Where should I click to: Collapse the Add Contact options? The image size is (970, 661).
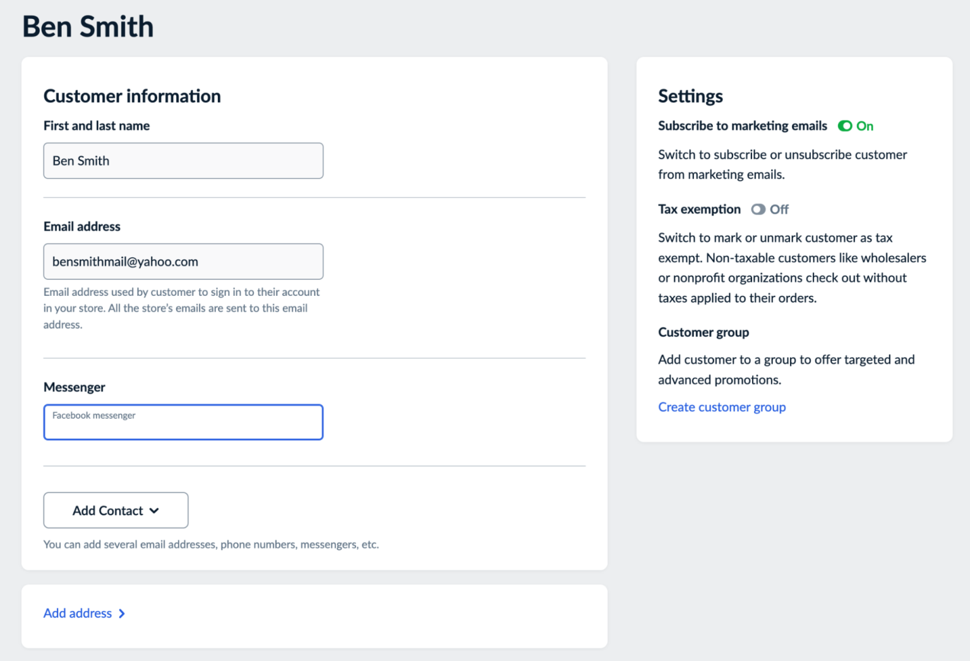[x=116, y=510]
